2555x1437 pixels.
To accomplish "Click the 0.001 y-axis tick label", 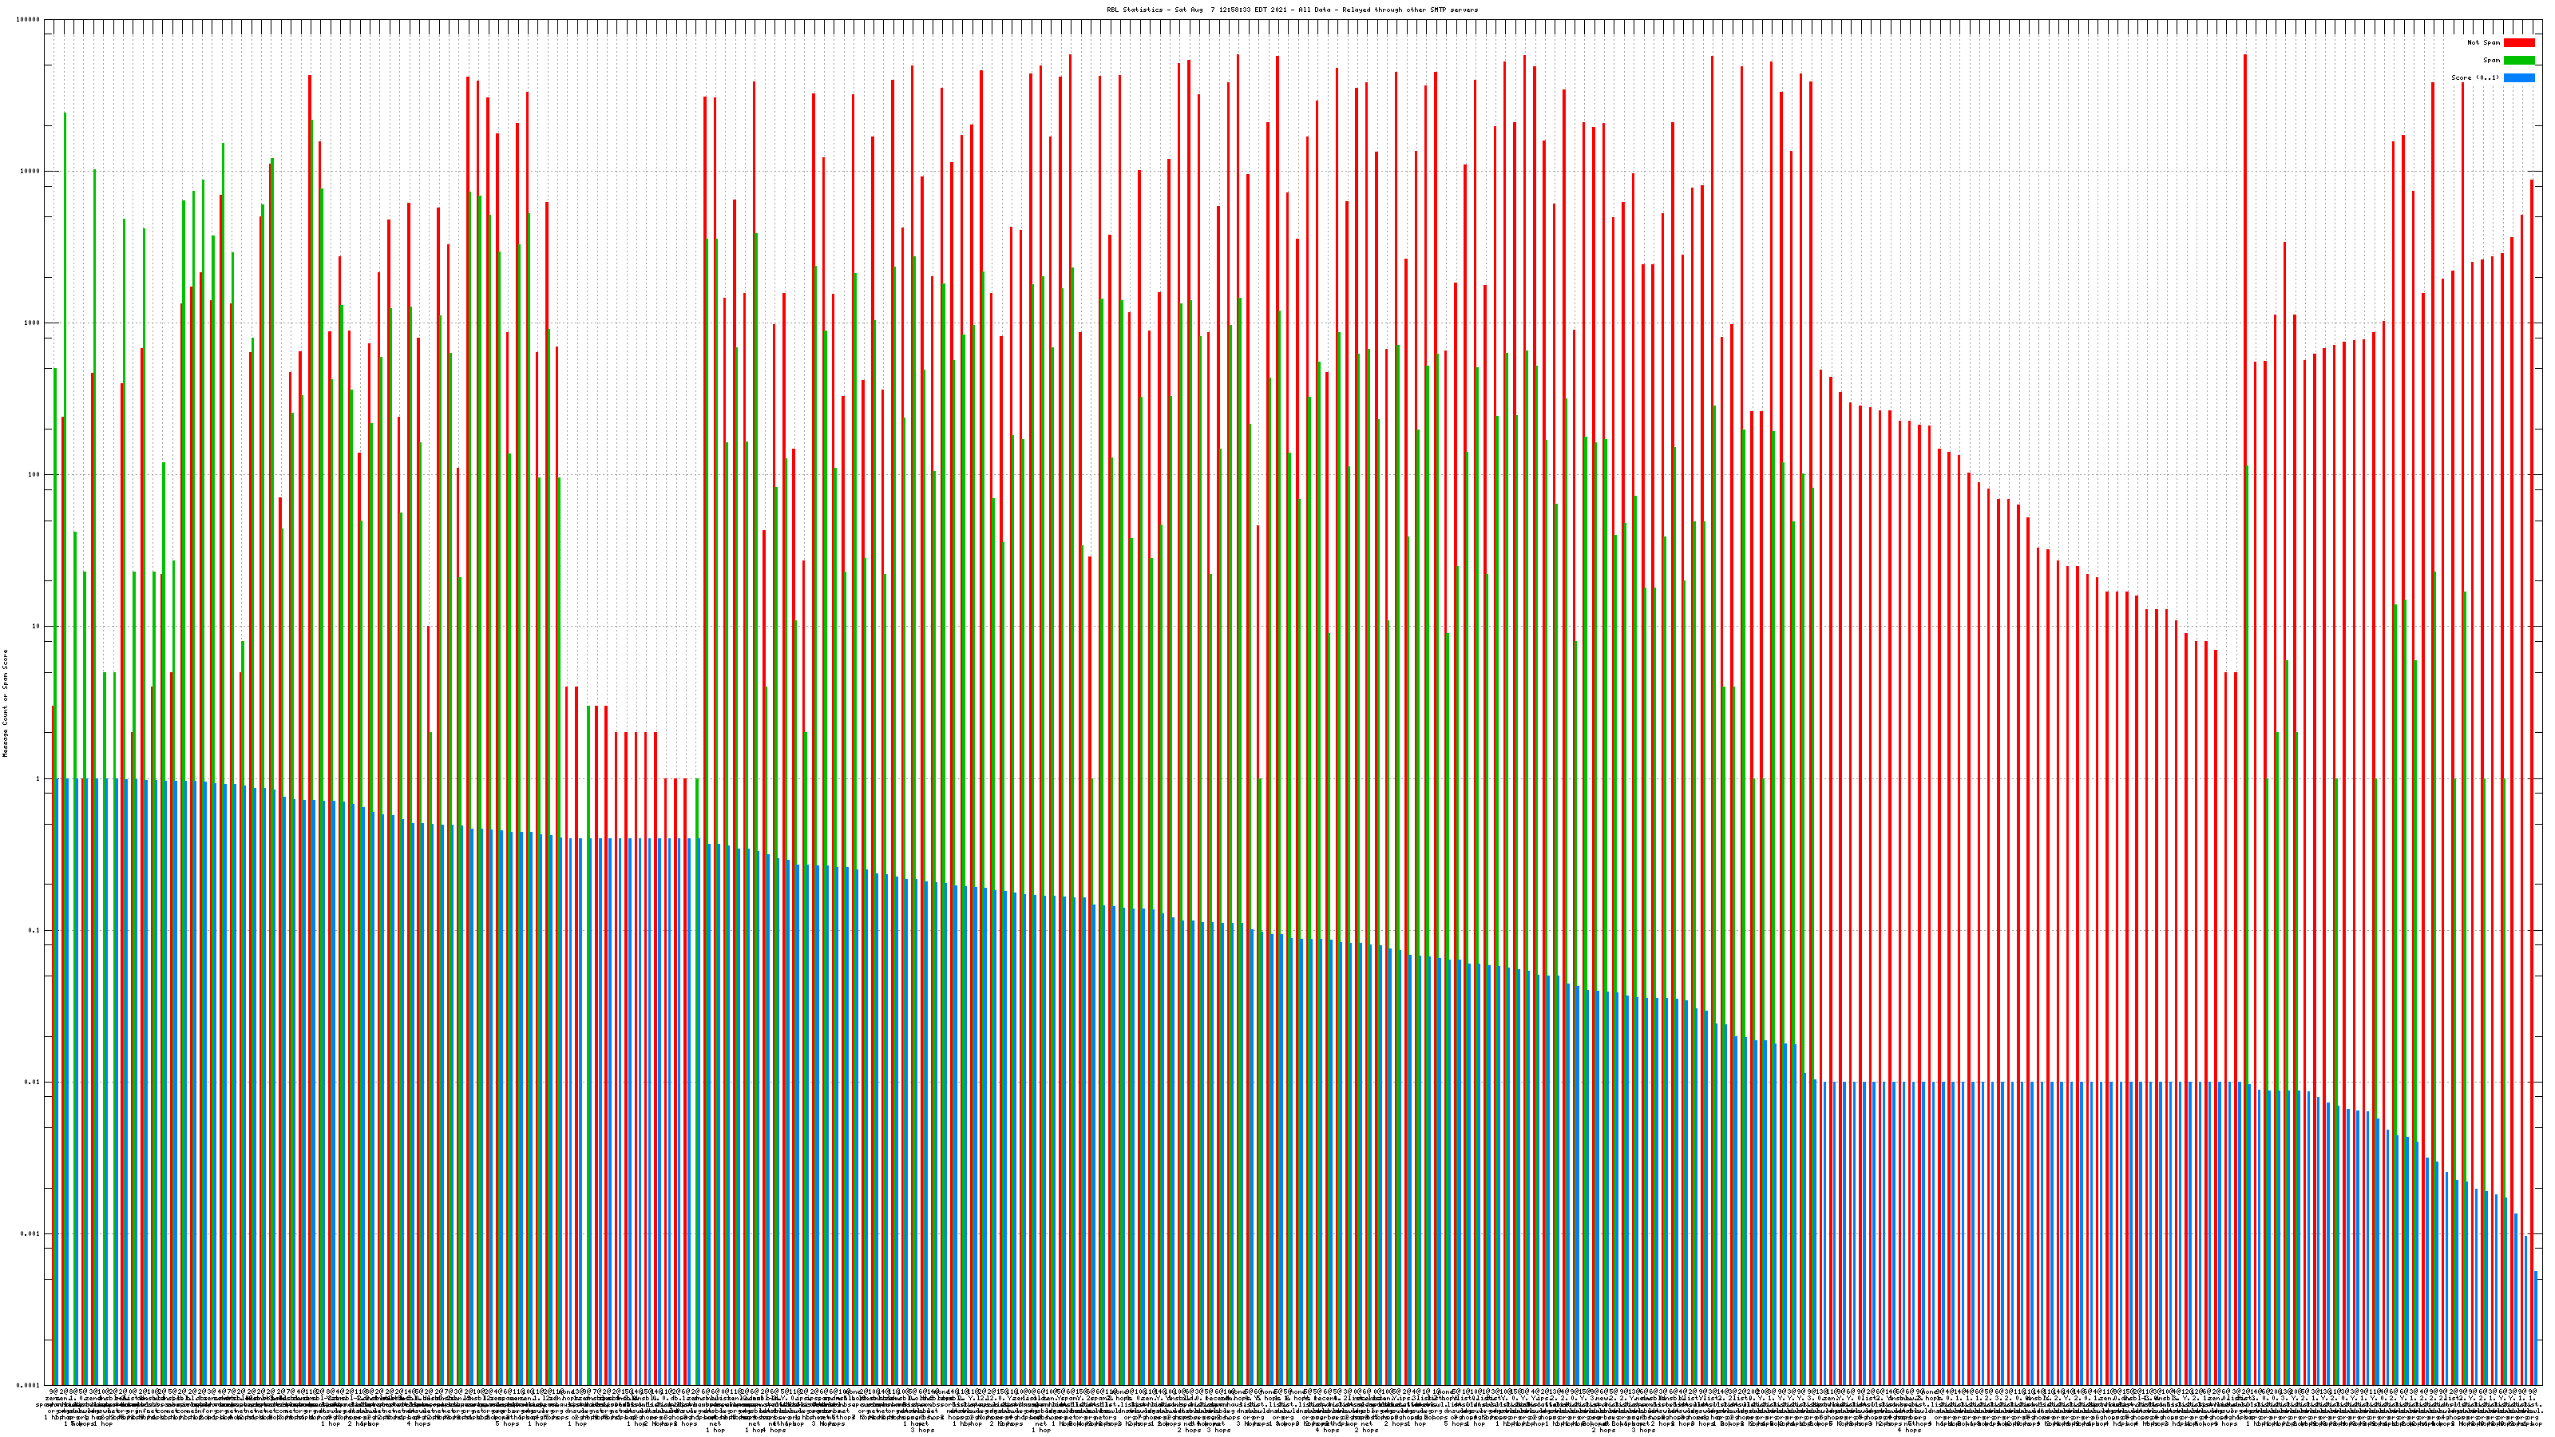I will click(x=31, y=1233).
